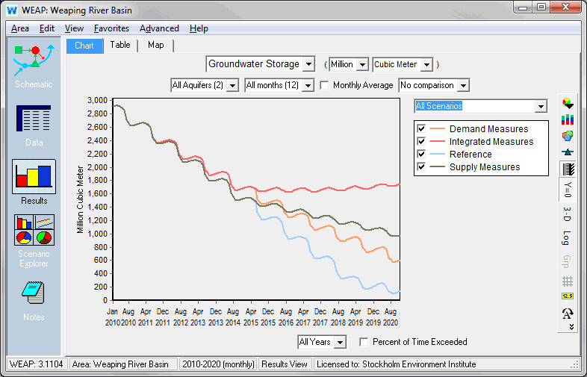Open the Notes view

[34, 299]
